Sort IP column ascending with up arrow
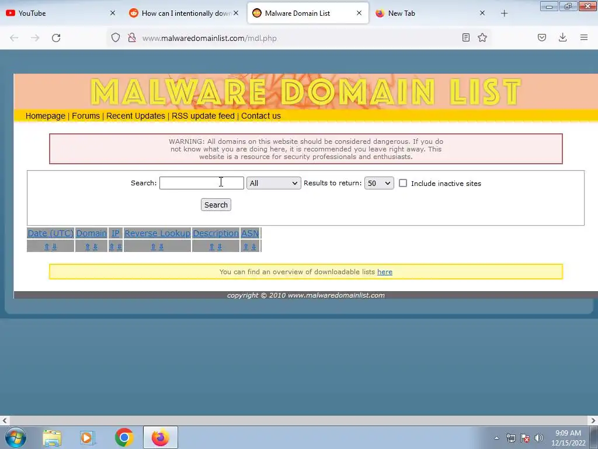 point(112,247)
